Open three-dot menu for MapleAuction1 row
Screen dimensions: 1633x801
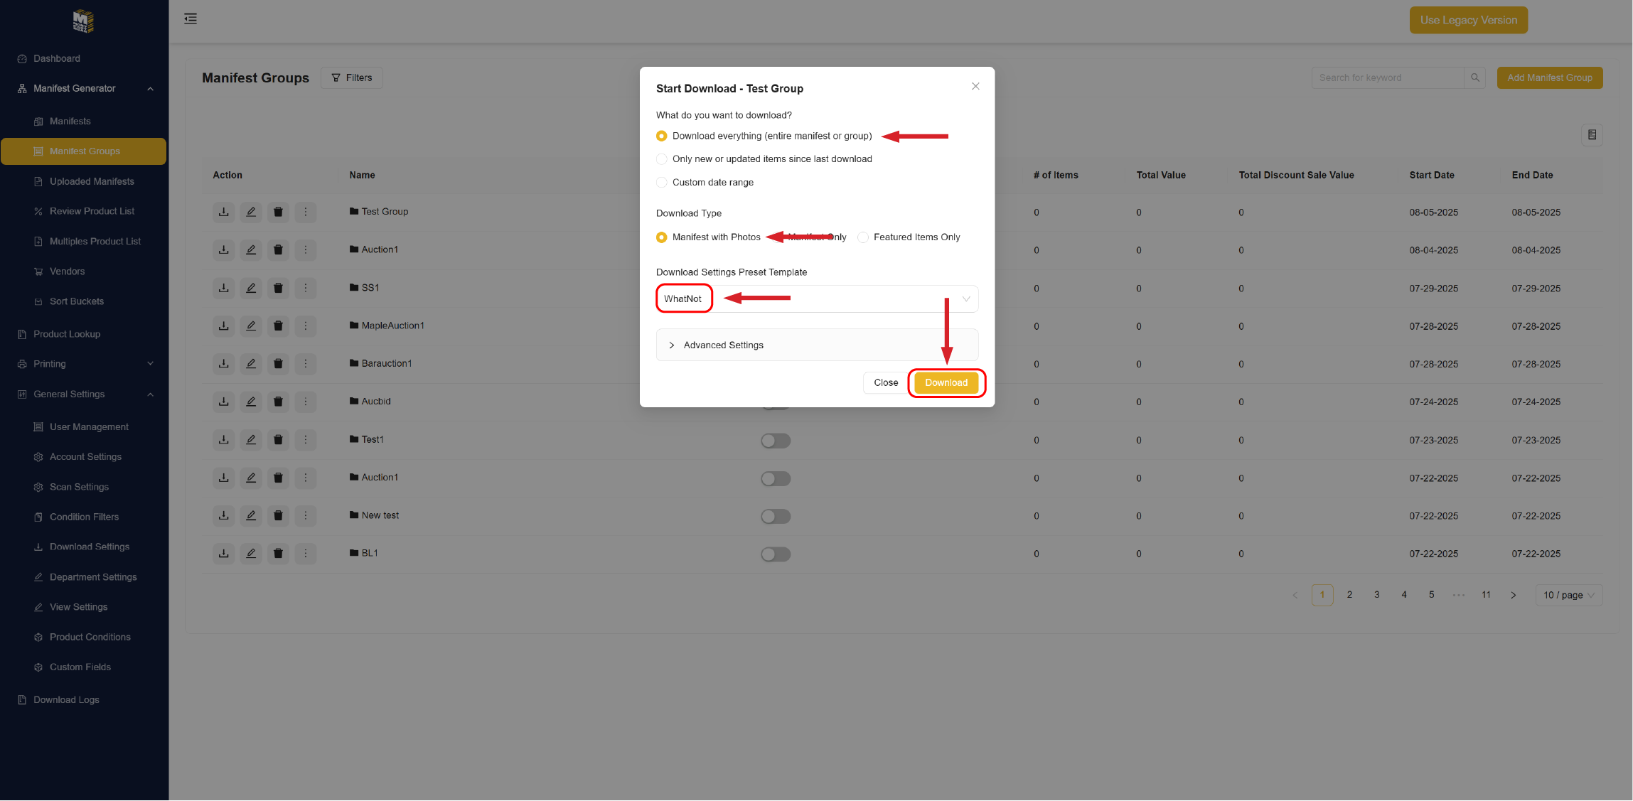click(x=306, y=326)
